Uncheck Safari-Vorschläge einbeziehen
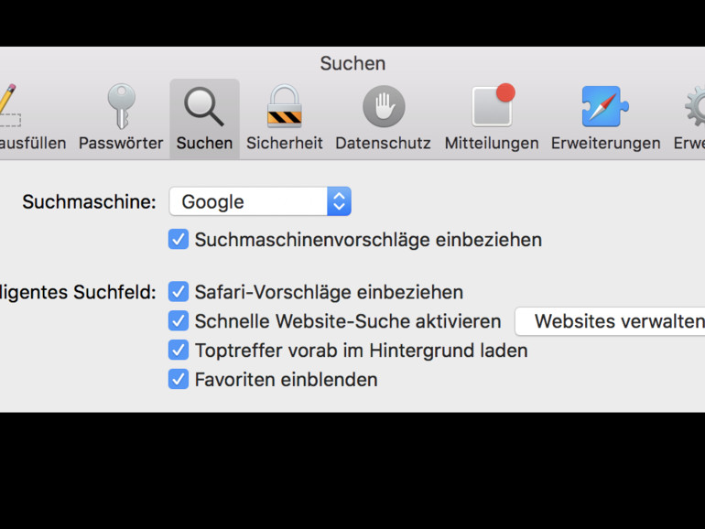Image resolution: width=705 pixels, height=529 pixels. pyautogui.click(x=179, y=292)
